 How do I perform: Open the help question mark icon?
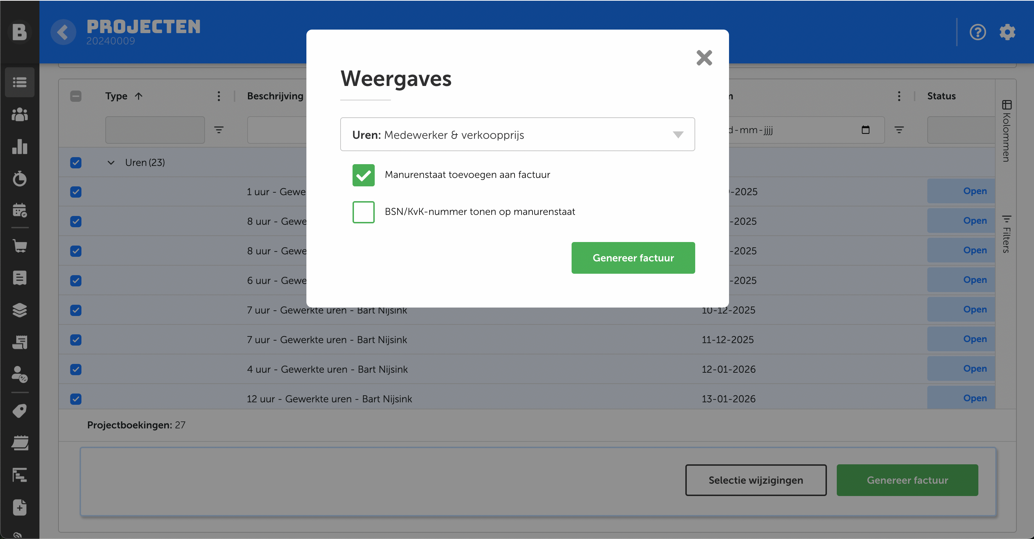(977, 32)
